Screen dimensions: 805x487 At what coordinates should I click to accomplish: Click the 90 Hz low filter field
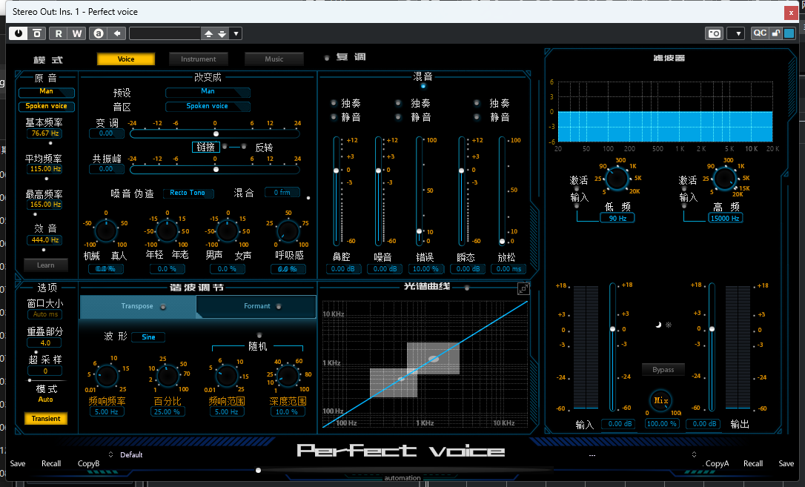617,218
